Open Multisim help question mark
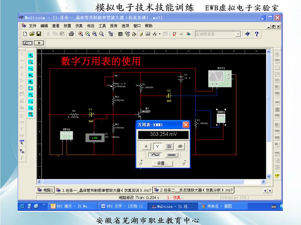Image resolution: width=301 pixels, height=225 pixels. tap(257, 34)
